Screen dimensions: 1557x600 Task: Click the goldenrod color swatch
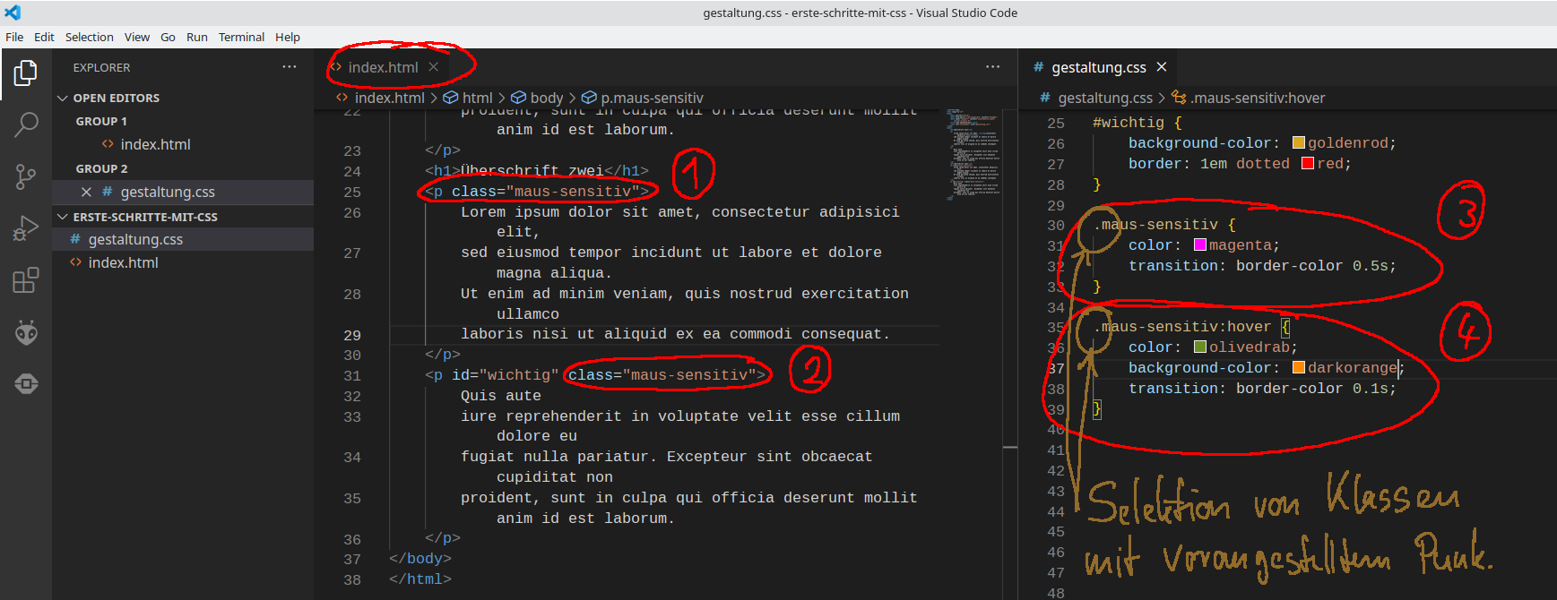pyautogui.click(x=1298, y=143)
